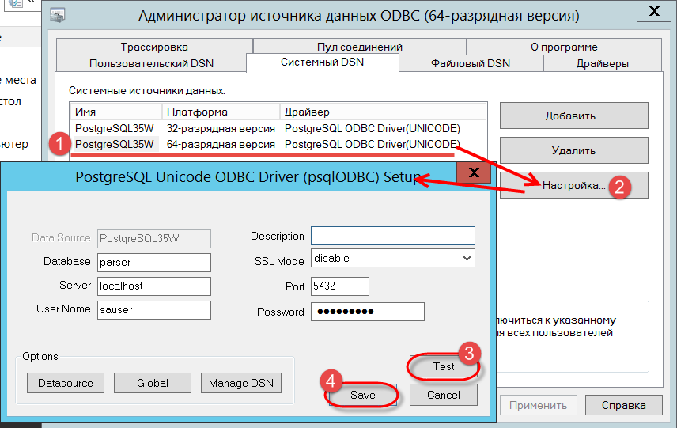Switch to Пользовательский DSN tab
677x428 pixels.
point(151,63)
